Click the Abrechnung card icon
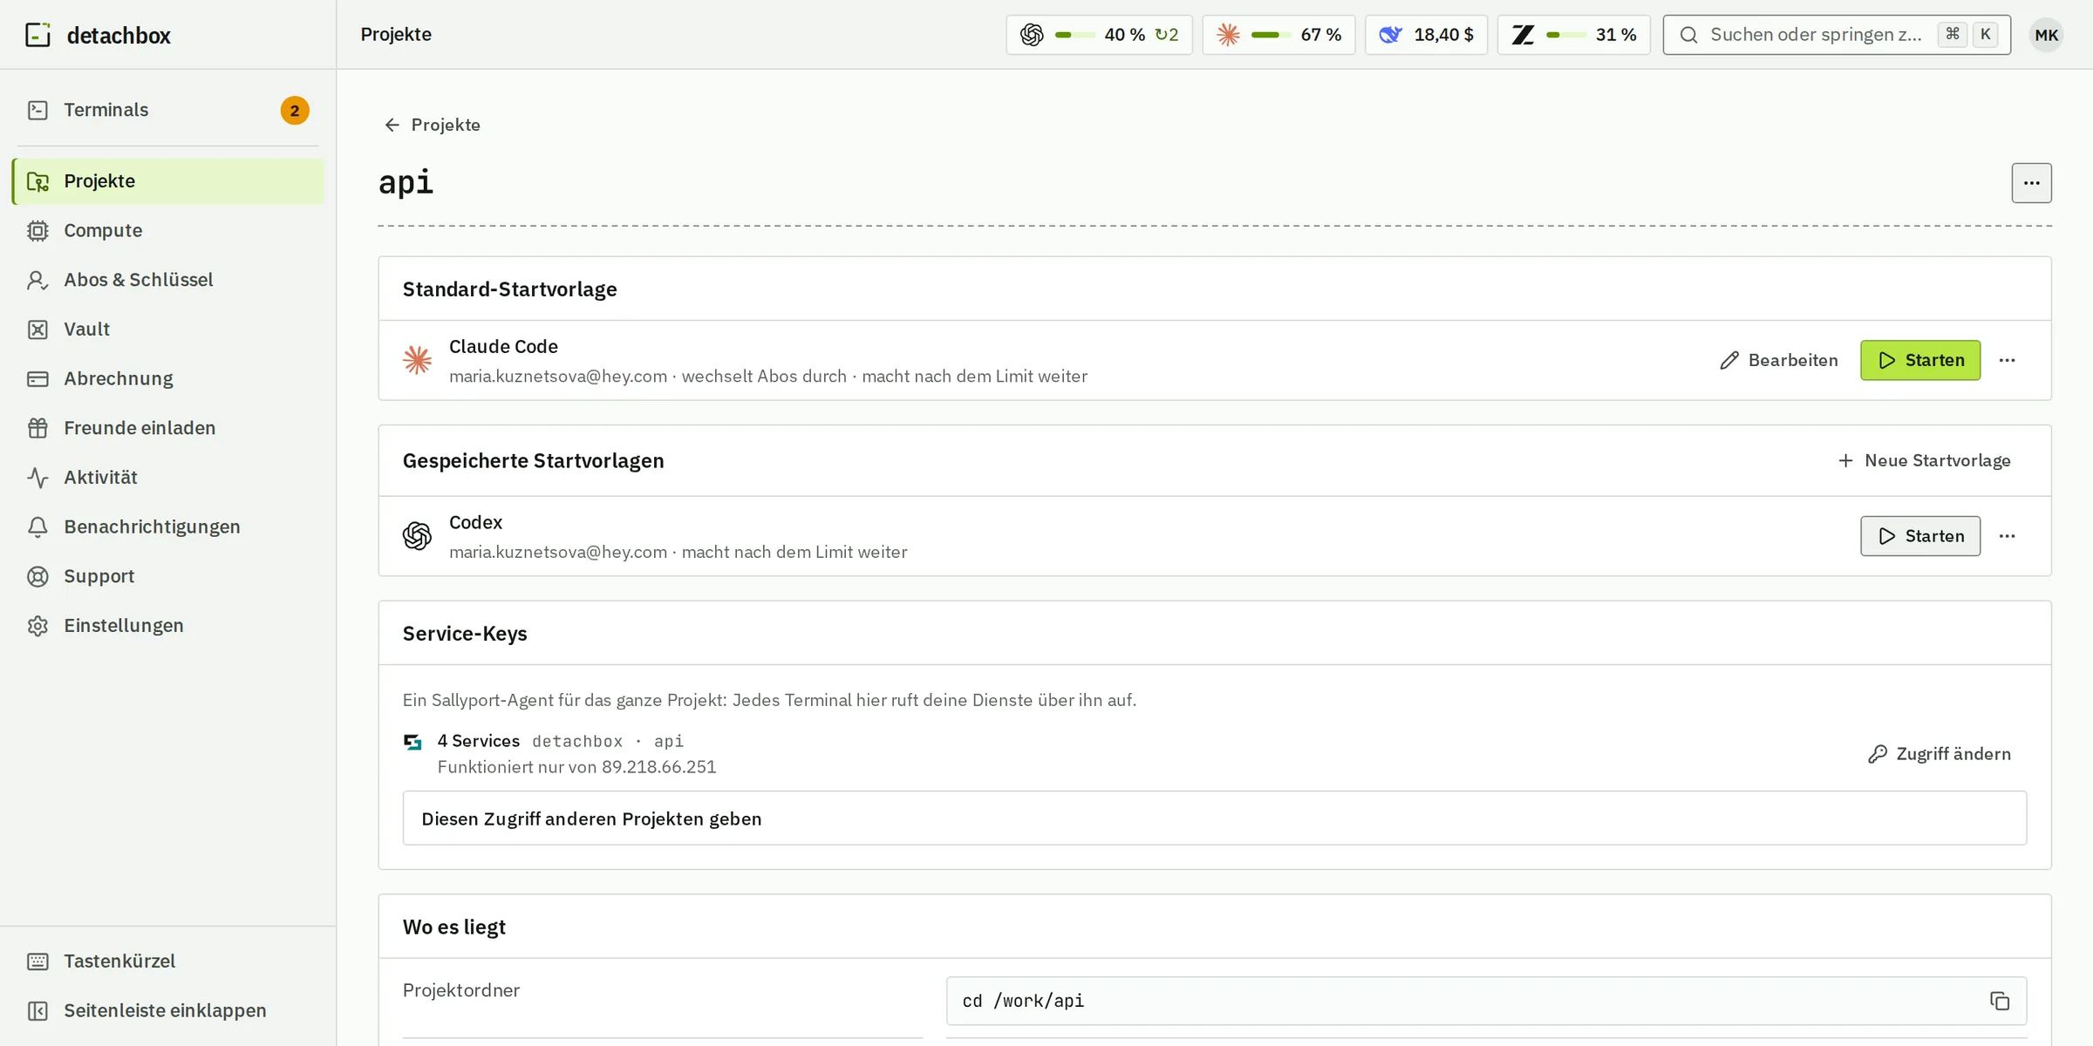 [x=37, y=378]
